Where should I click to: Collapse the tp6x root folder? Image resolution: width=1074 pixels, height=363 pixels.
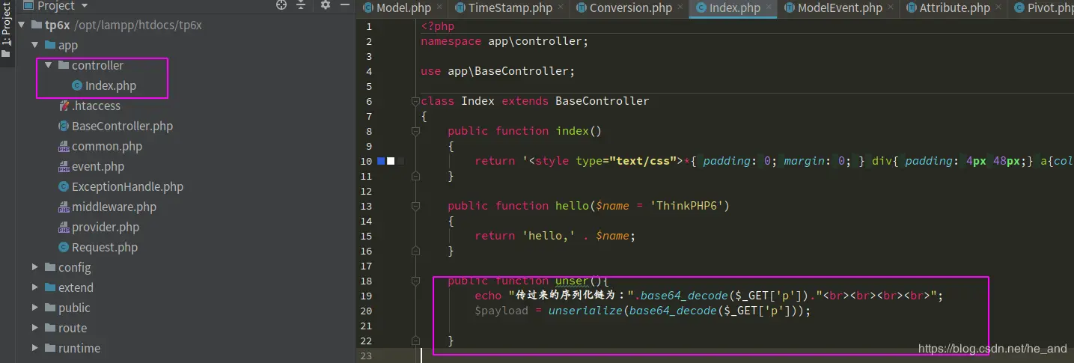coord(22,25)
